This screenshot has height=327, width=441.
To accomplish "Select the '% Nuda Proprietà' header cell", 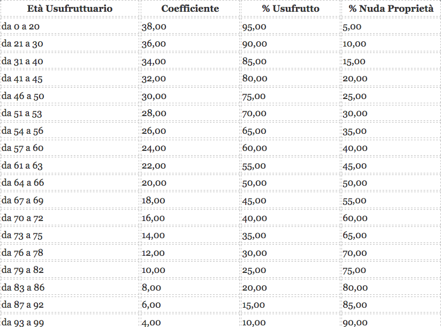I will (391, 9).
